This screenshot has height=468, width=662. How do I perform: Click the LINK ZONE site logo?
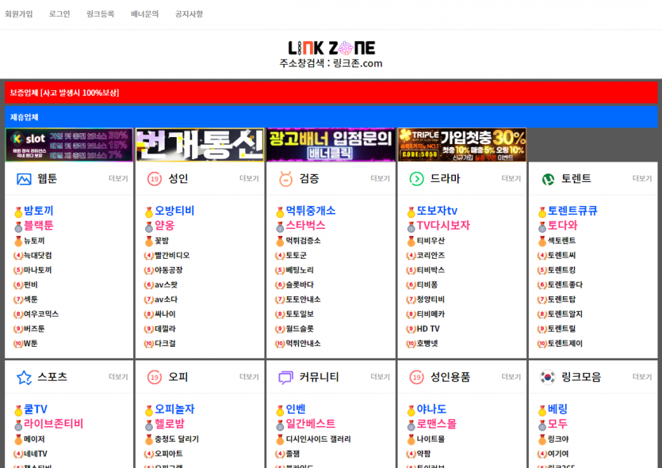[331, 48]
